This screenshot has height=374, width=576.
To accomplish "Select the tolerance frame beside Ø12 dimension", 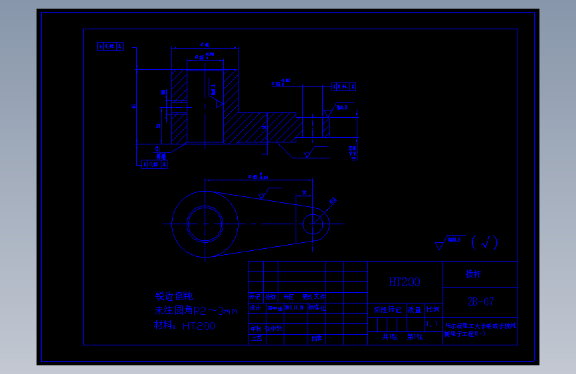I will point(344,87).
